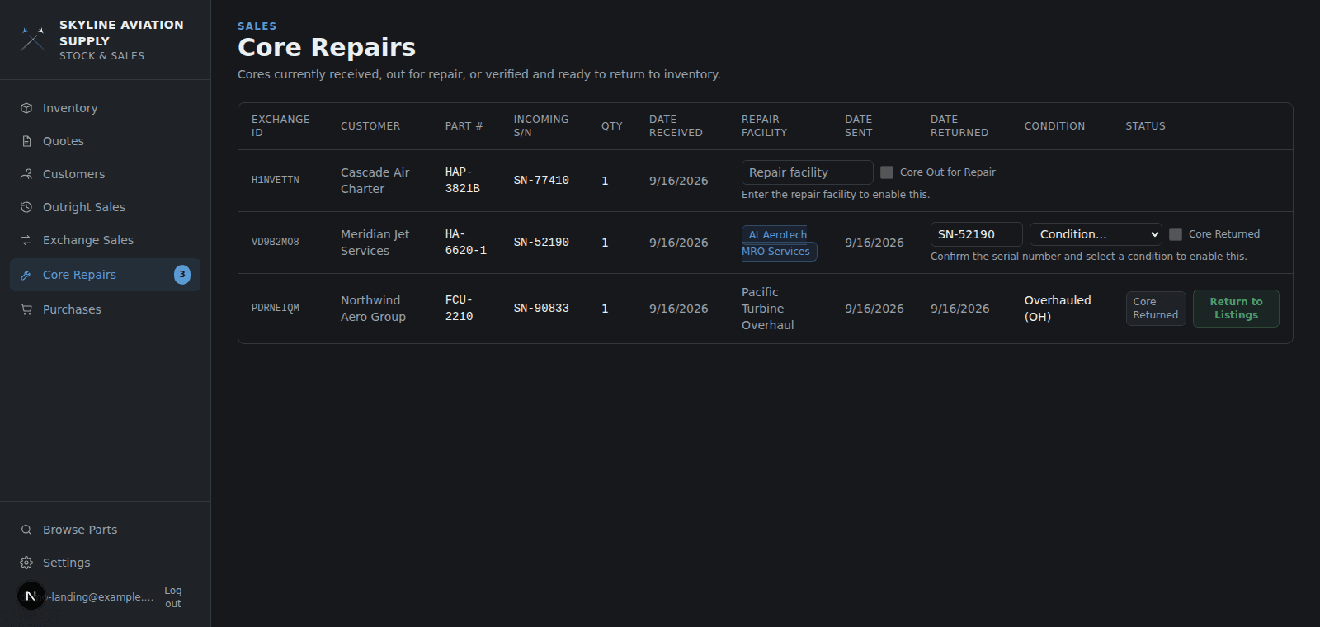This screenshot has width=1320, height=627.
Task: Click exchange ID H1NVETTN
Action: click(276, 181)
